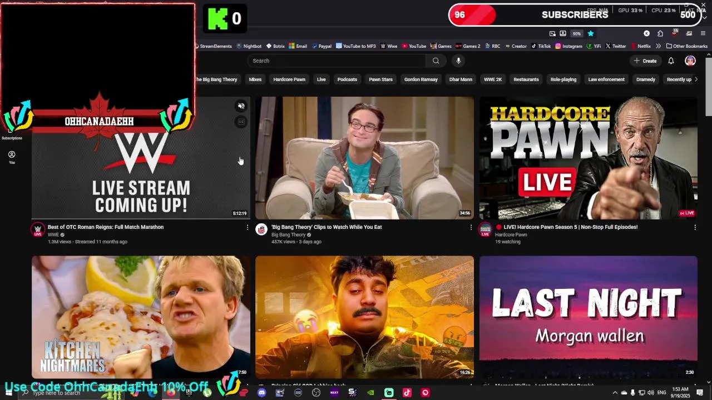Open options for Roman Reigns marathon video
Image resolution: width=712 pixels, height=400 pixels.
[x=248, y=227]
